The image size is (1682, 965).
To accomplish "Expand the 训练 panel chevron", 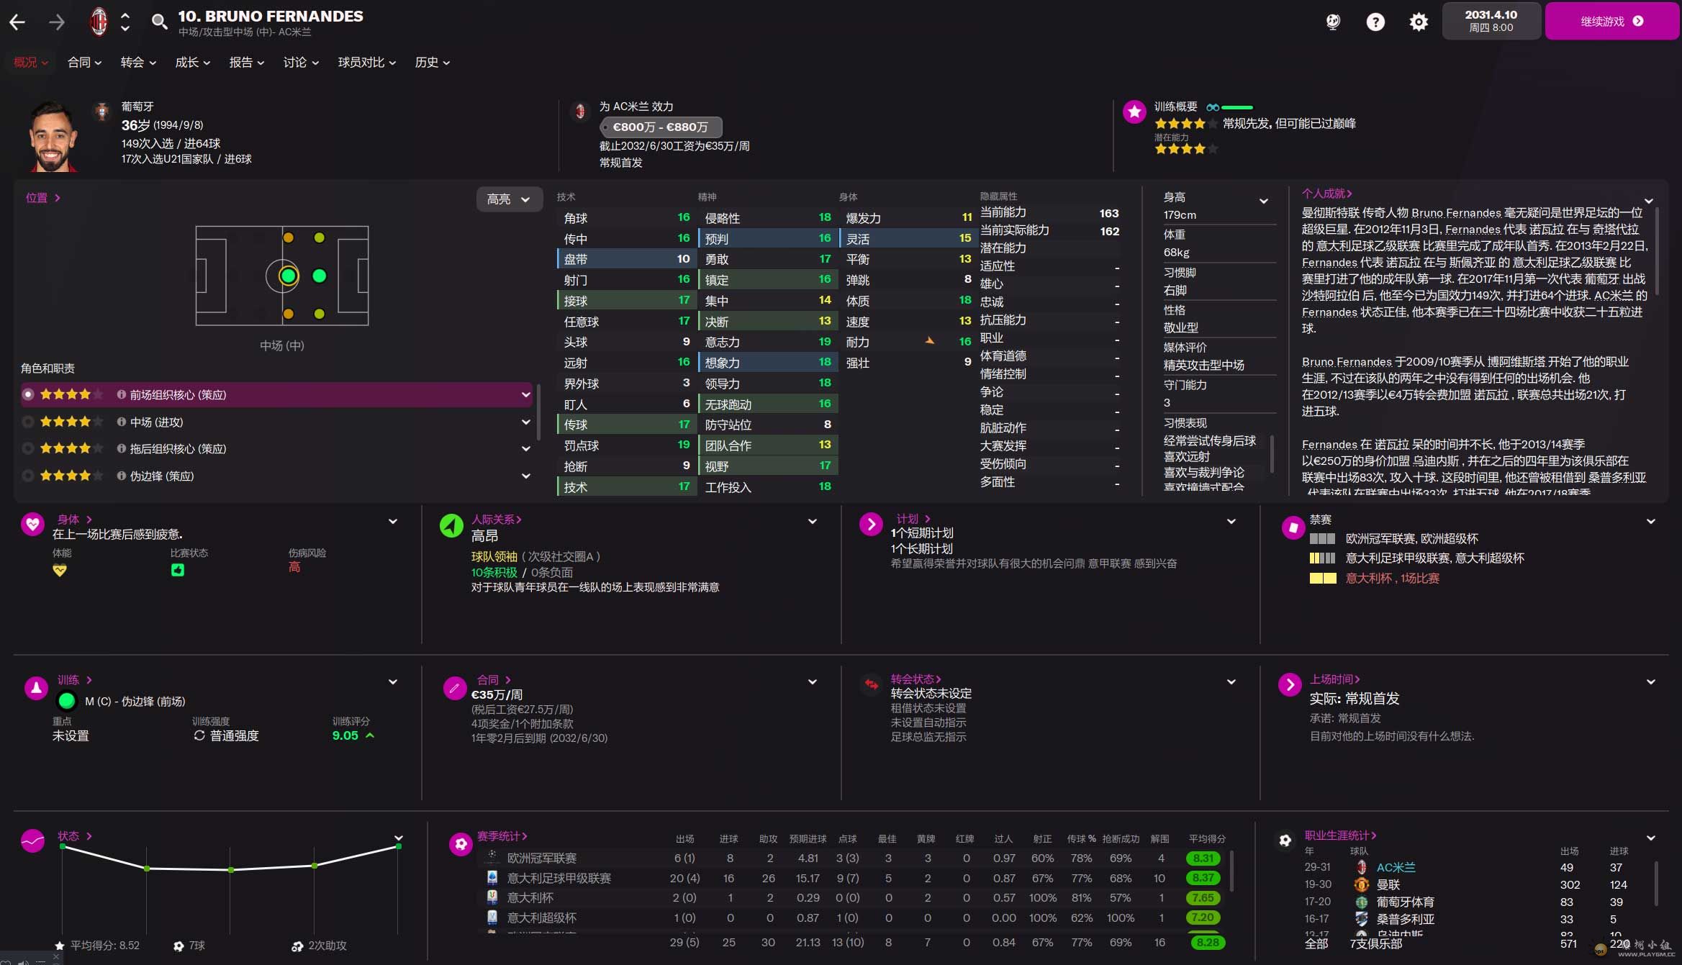I will pyautogui.click(x=393, y=681).
